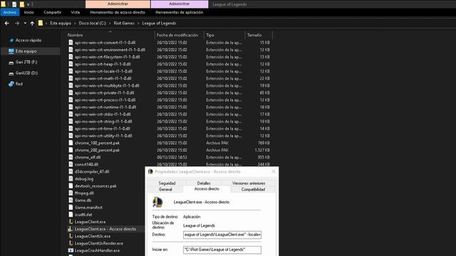Click the Forward navigation arrow
The width and height of the screenshot is (456, 256).
[x=17, y=23]
